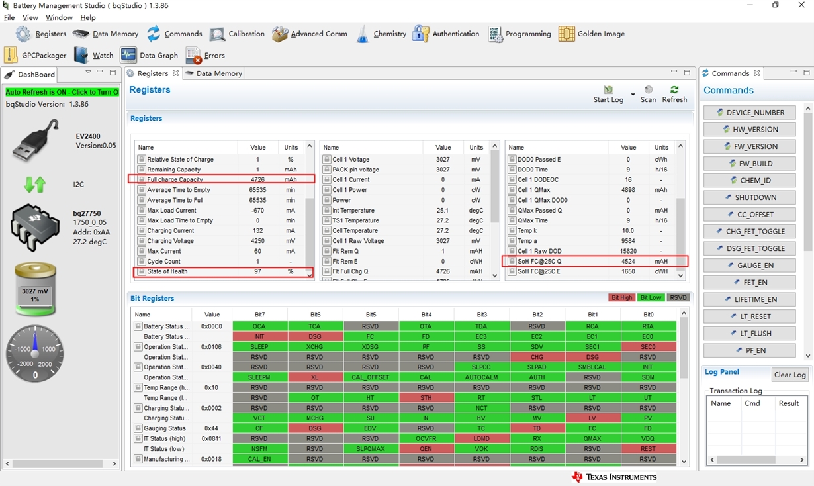Toggle checkbox next to Relative State of Charge

(141, 159)
